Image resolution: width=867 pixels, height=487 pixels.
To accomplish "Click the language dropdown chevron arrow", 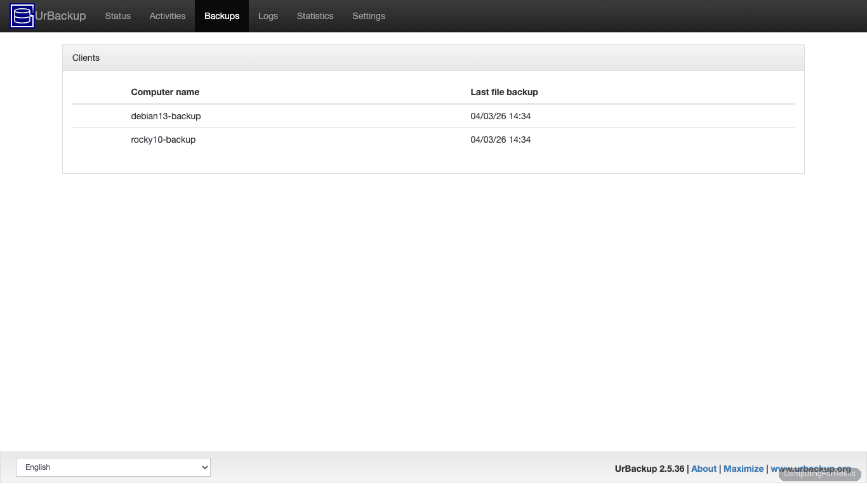I will click(203, 467).
